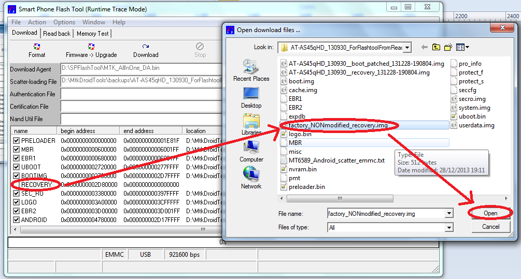
Task: Click the location column header
Action: pyautogui.click(x=203, y=131)
